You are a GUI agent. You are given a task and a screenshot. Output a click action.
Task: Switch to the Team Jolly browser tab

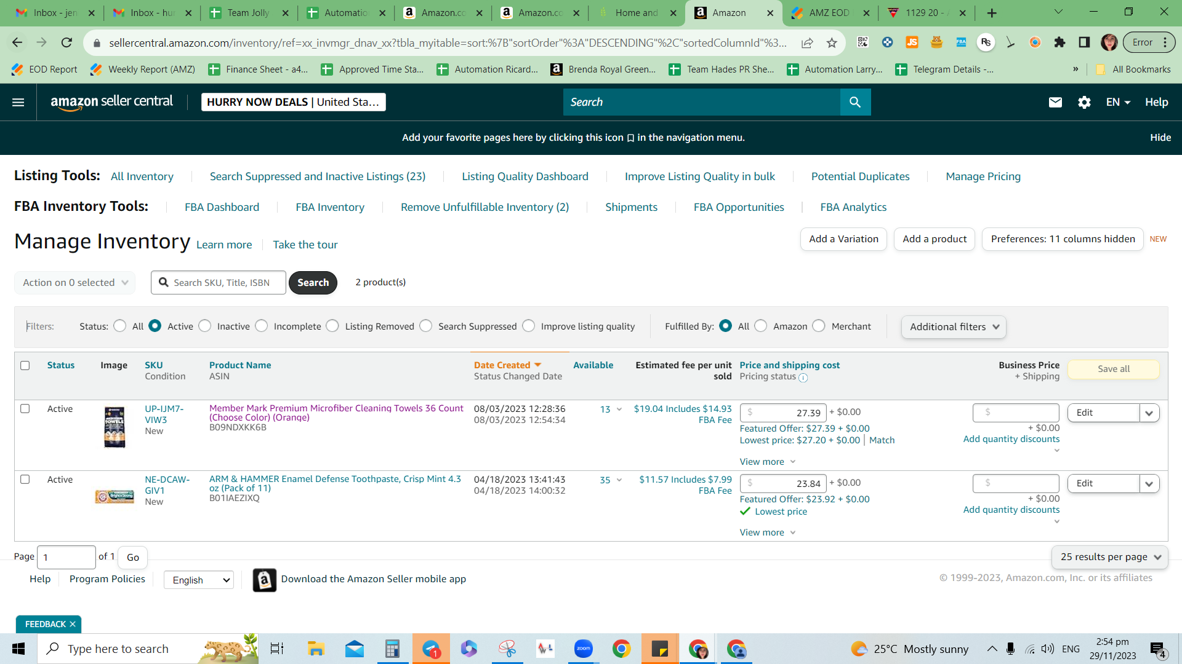(x=248, y=13)
